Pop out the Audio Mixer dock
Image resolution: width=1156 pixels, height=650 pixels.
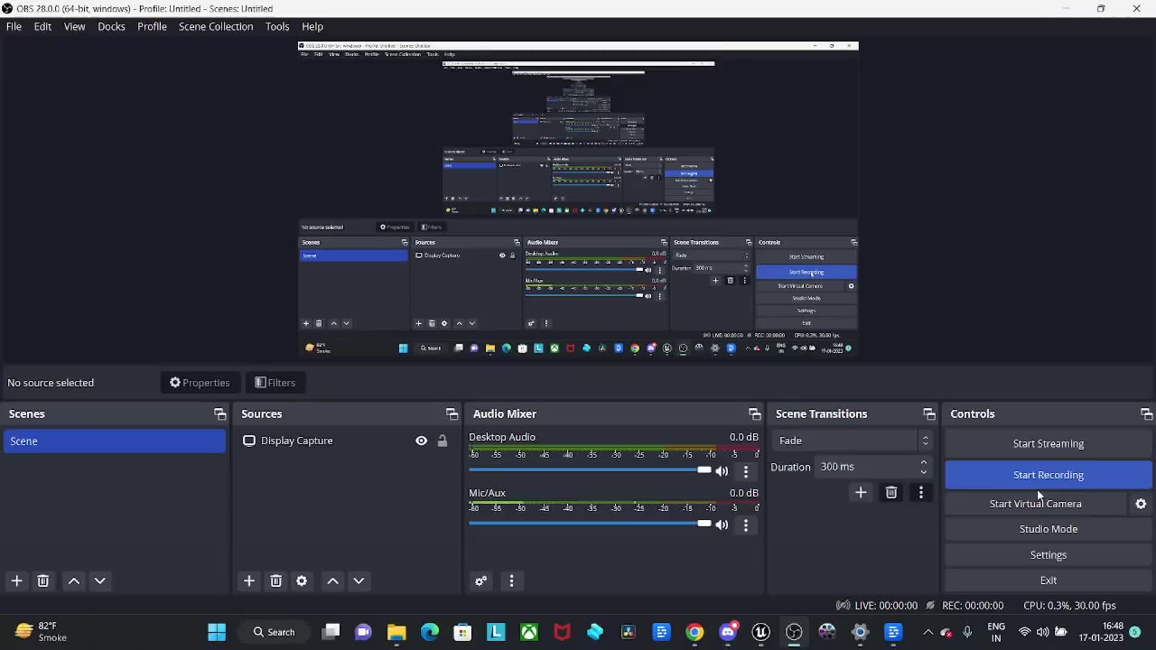(754, 414)
